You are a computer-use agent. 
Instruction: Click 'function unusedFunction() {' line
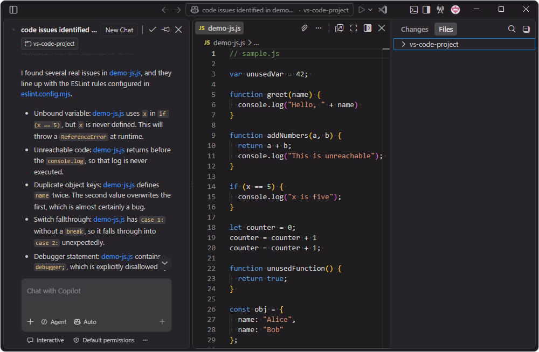tap(285, 268)
